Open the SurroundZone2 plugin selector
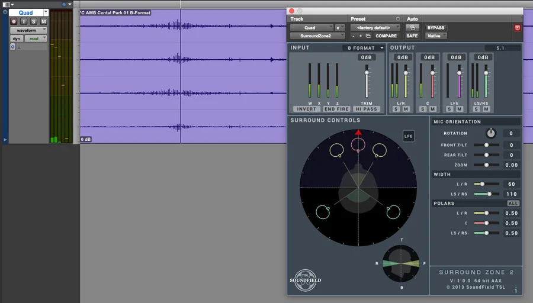The height and width of the screenshot is (303, 533). pyautogui.click(x=317, y=36)
